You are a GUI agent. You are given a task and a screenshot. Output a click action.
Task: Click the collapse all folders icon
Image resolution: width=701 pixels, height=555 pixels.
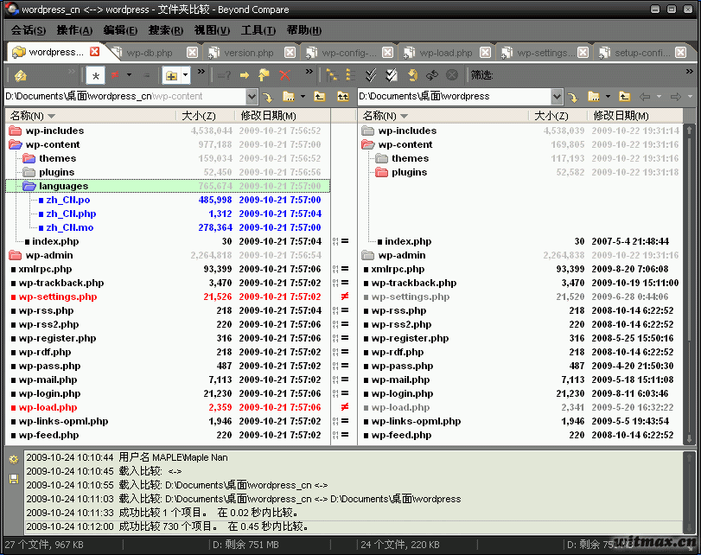tap(351, 75)
